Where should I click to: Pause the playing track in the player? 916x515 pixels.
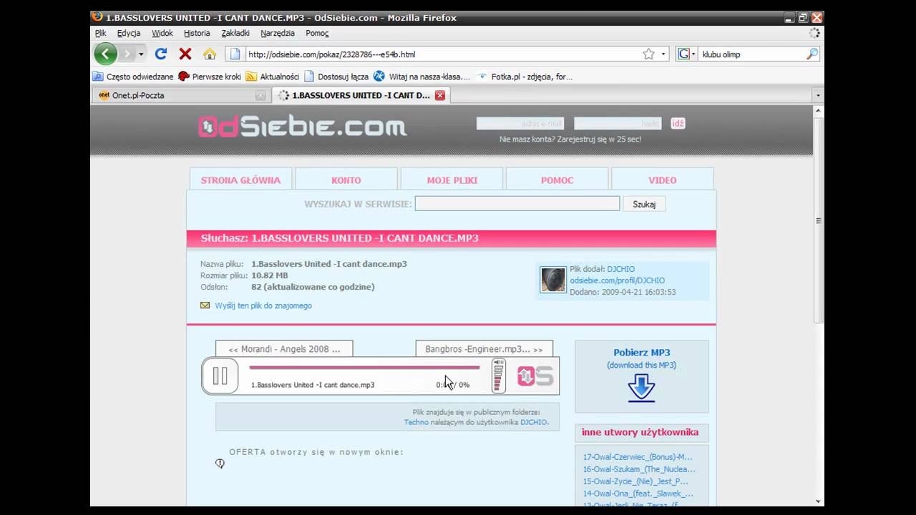pos(220,376)
